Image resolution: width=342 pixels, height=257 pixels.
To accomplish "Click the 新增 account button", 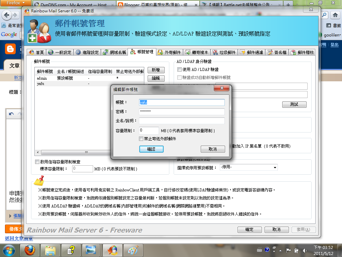I will click(x=156, y=70).
